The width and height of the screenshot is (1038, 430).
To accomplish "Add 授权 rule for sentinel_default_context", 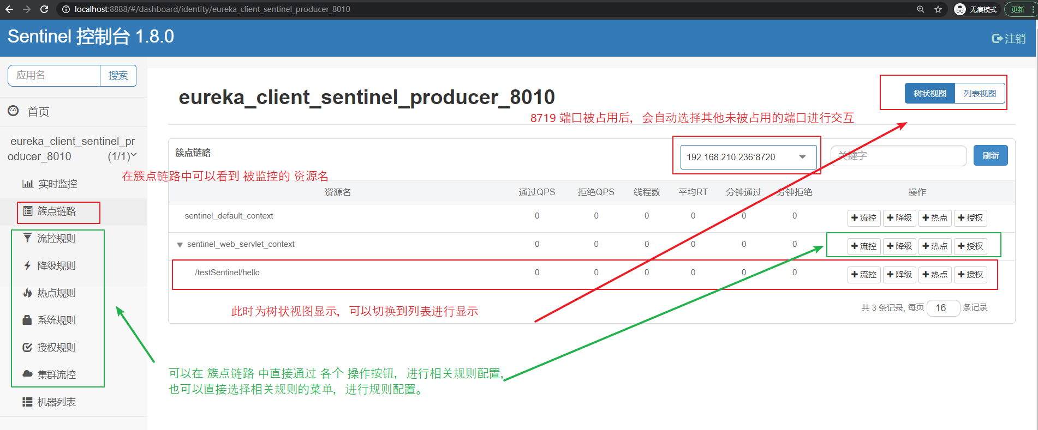I will click(970, 218).
